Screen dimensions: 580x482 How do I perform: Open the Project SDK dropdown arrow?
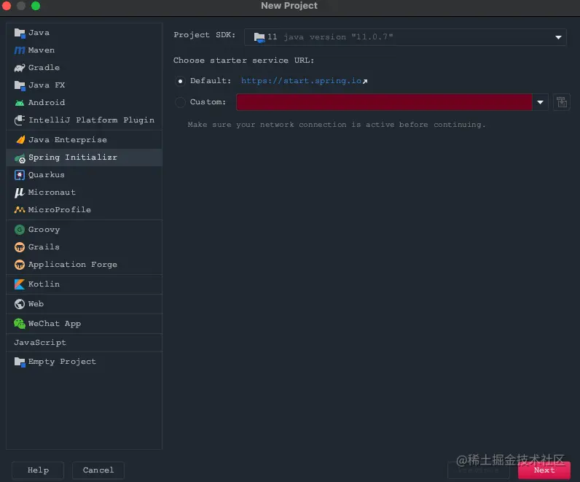click(x=558, y=37)
